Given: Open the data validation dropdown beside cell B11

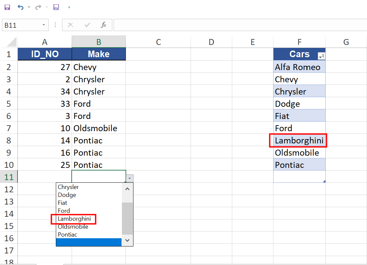Looking at the screenshot, I should point(129,178).
